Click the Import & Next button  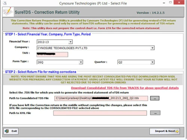coord(165,131)
